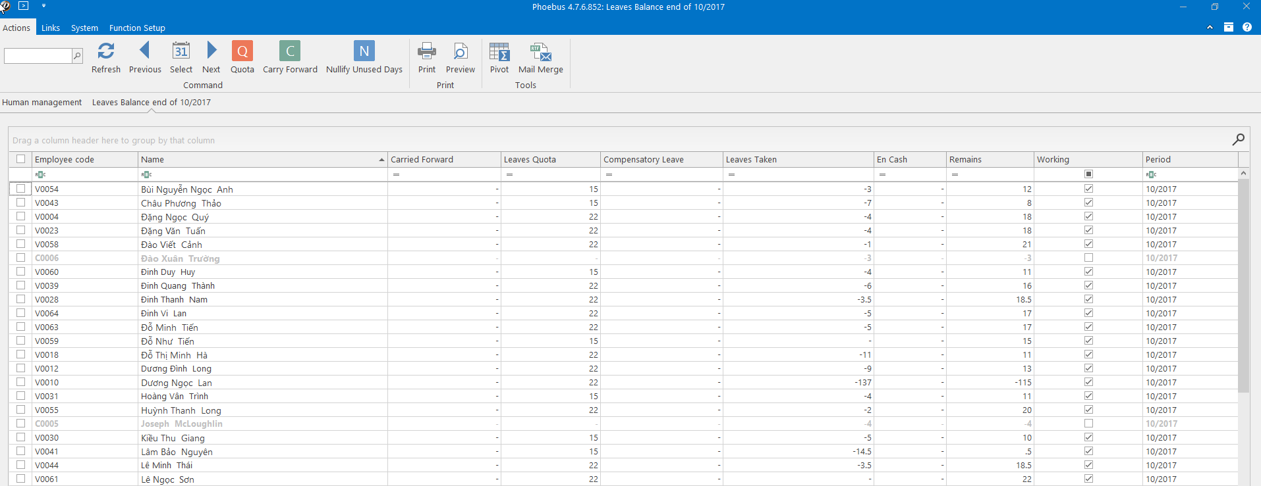Click the search magnifier beside search box
Image resolution: width=1261 pixels, height=486 pixels.
(77, 56)
